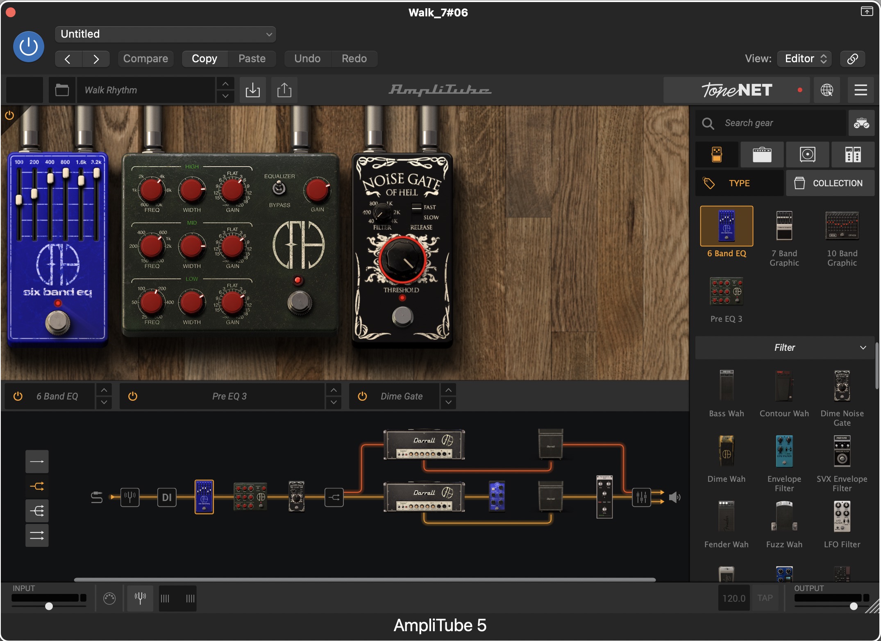
Task: Click the TAP tempo button
Action: coord(765,598)
